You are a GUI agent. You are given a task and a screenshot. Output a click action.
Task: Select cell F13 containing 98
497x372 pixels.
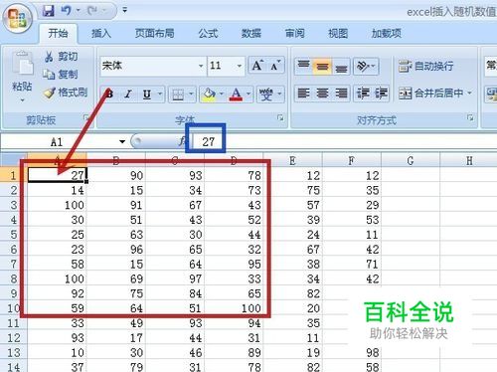click(352, 353)
